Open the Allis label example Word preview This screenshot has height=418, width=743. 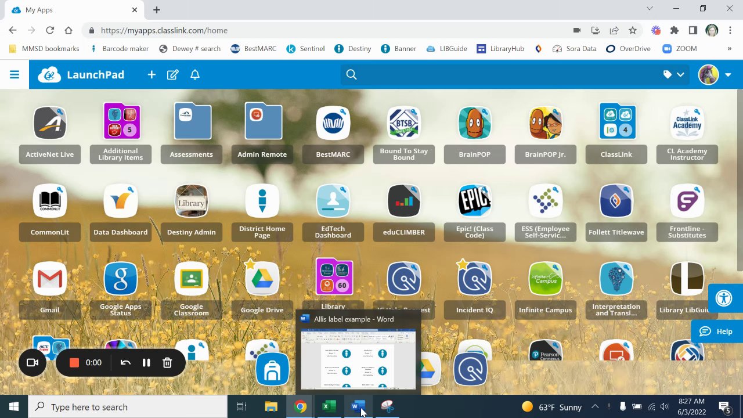pos(358,352)
